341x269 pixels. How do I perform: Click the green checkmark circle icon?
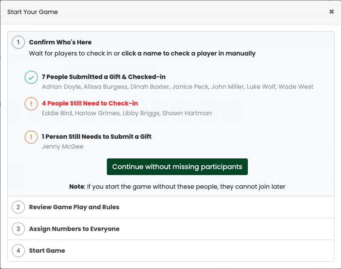(31, 77)
